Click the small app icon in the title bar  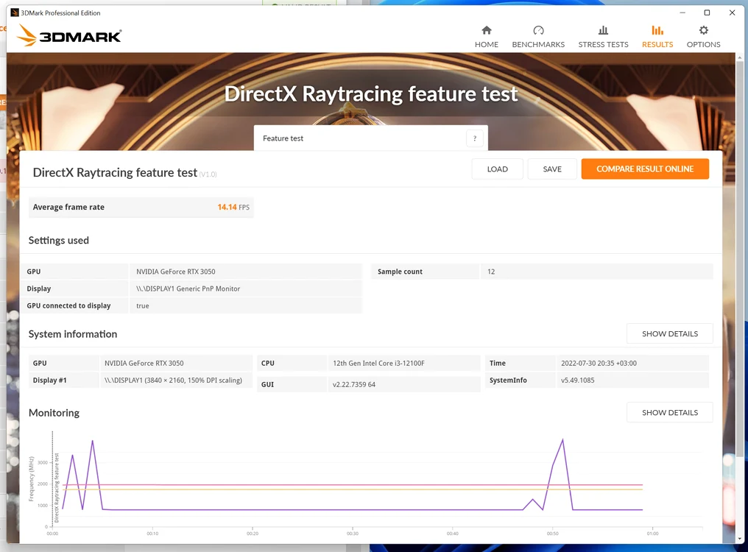14,13
